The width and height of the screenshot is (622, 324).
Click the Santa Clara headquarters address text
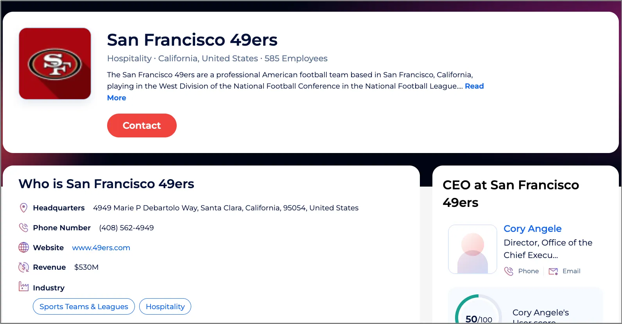(x=226, y=208)
